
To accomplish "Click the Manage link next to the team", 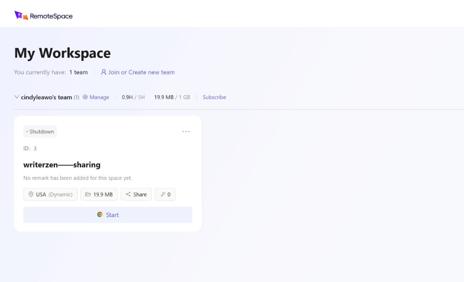I will tap(99, 97).
